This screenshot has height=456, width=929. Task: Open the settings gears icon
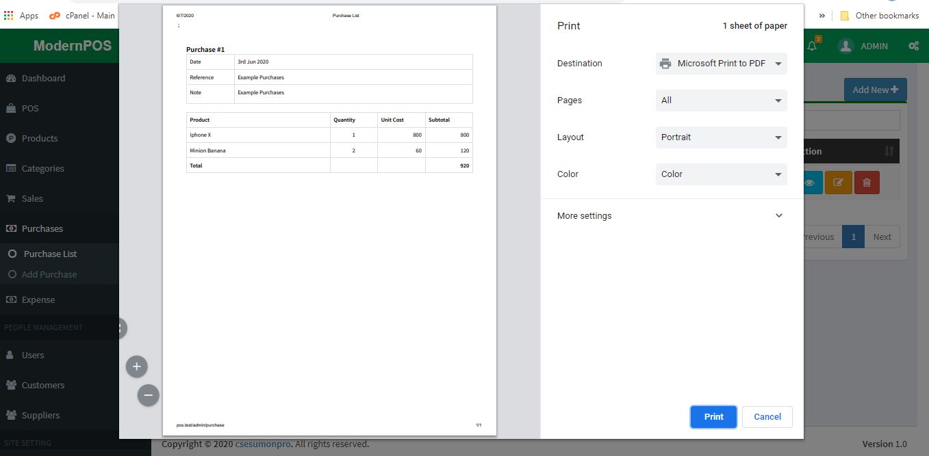coord(913,46)
